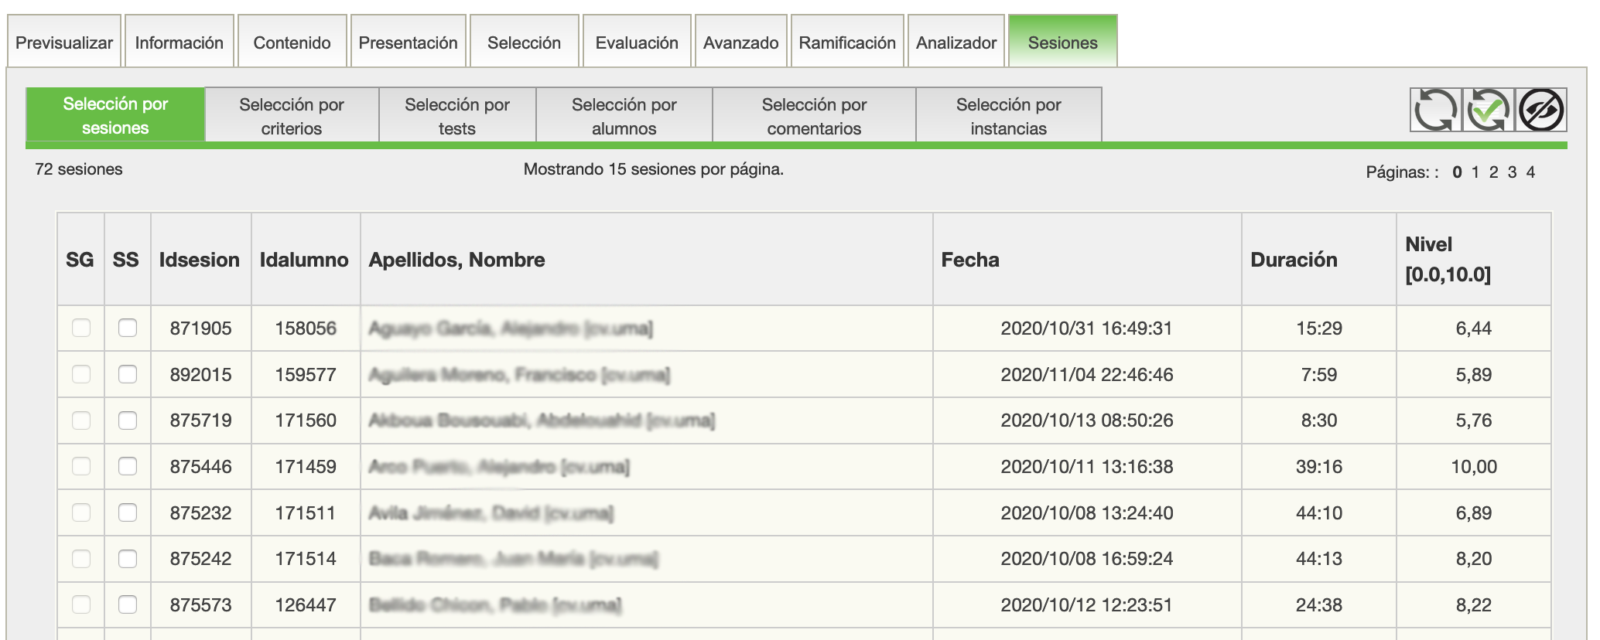Select the Selección por instancias subtab
The height and width of the screenshot is (640, 1600).
click(1008, 116)
